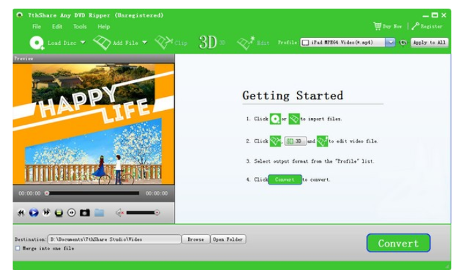
Task: Click the app logo in the title bar
Action: click(x=20, y=15)
